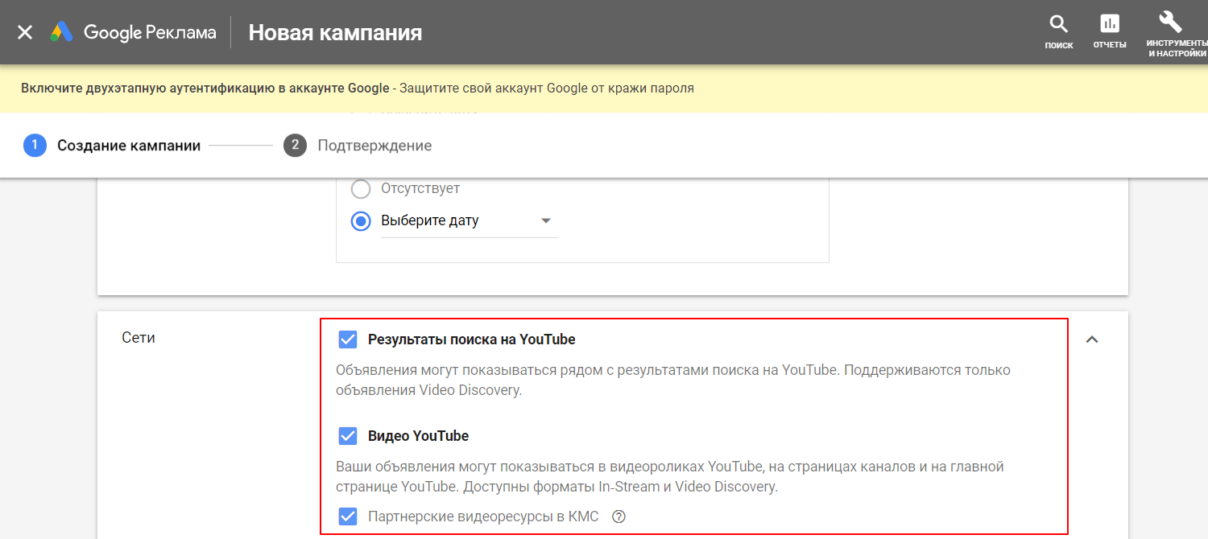Click the two-step authentication notice link
Image resolution: width=1208 pixels, height=539 pixels.
(x=205, y=88)
